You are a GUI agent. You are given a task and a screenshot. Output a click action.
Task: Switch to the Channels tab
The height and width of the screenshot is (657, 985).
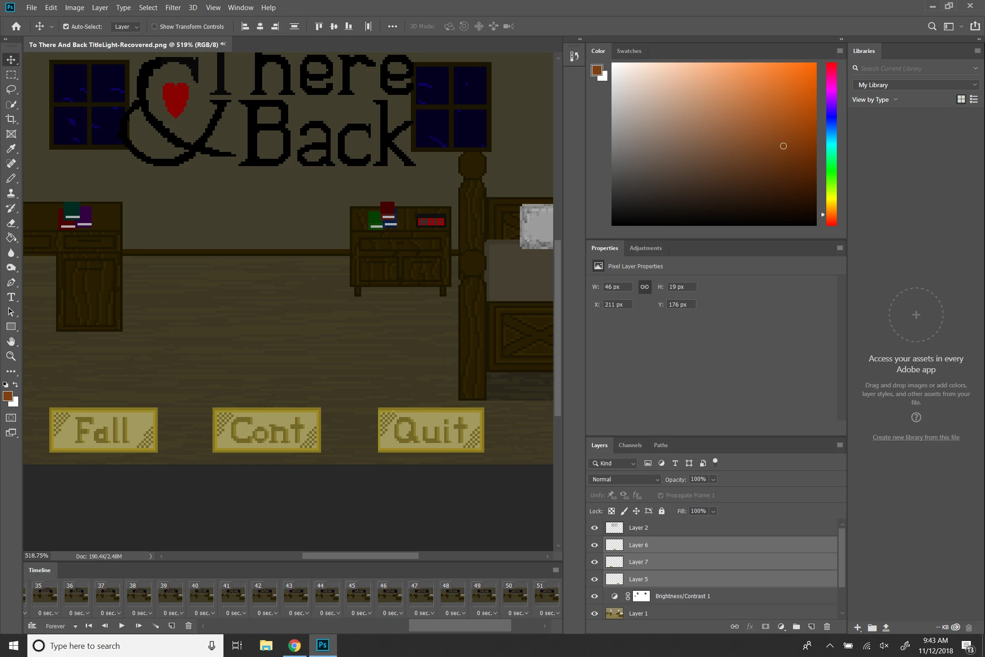point(630,445)
